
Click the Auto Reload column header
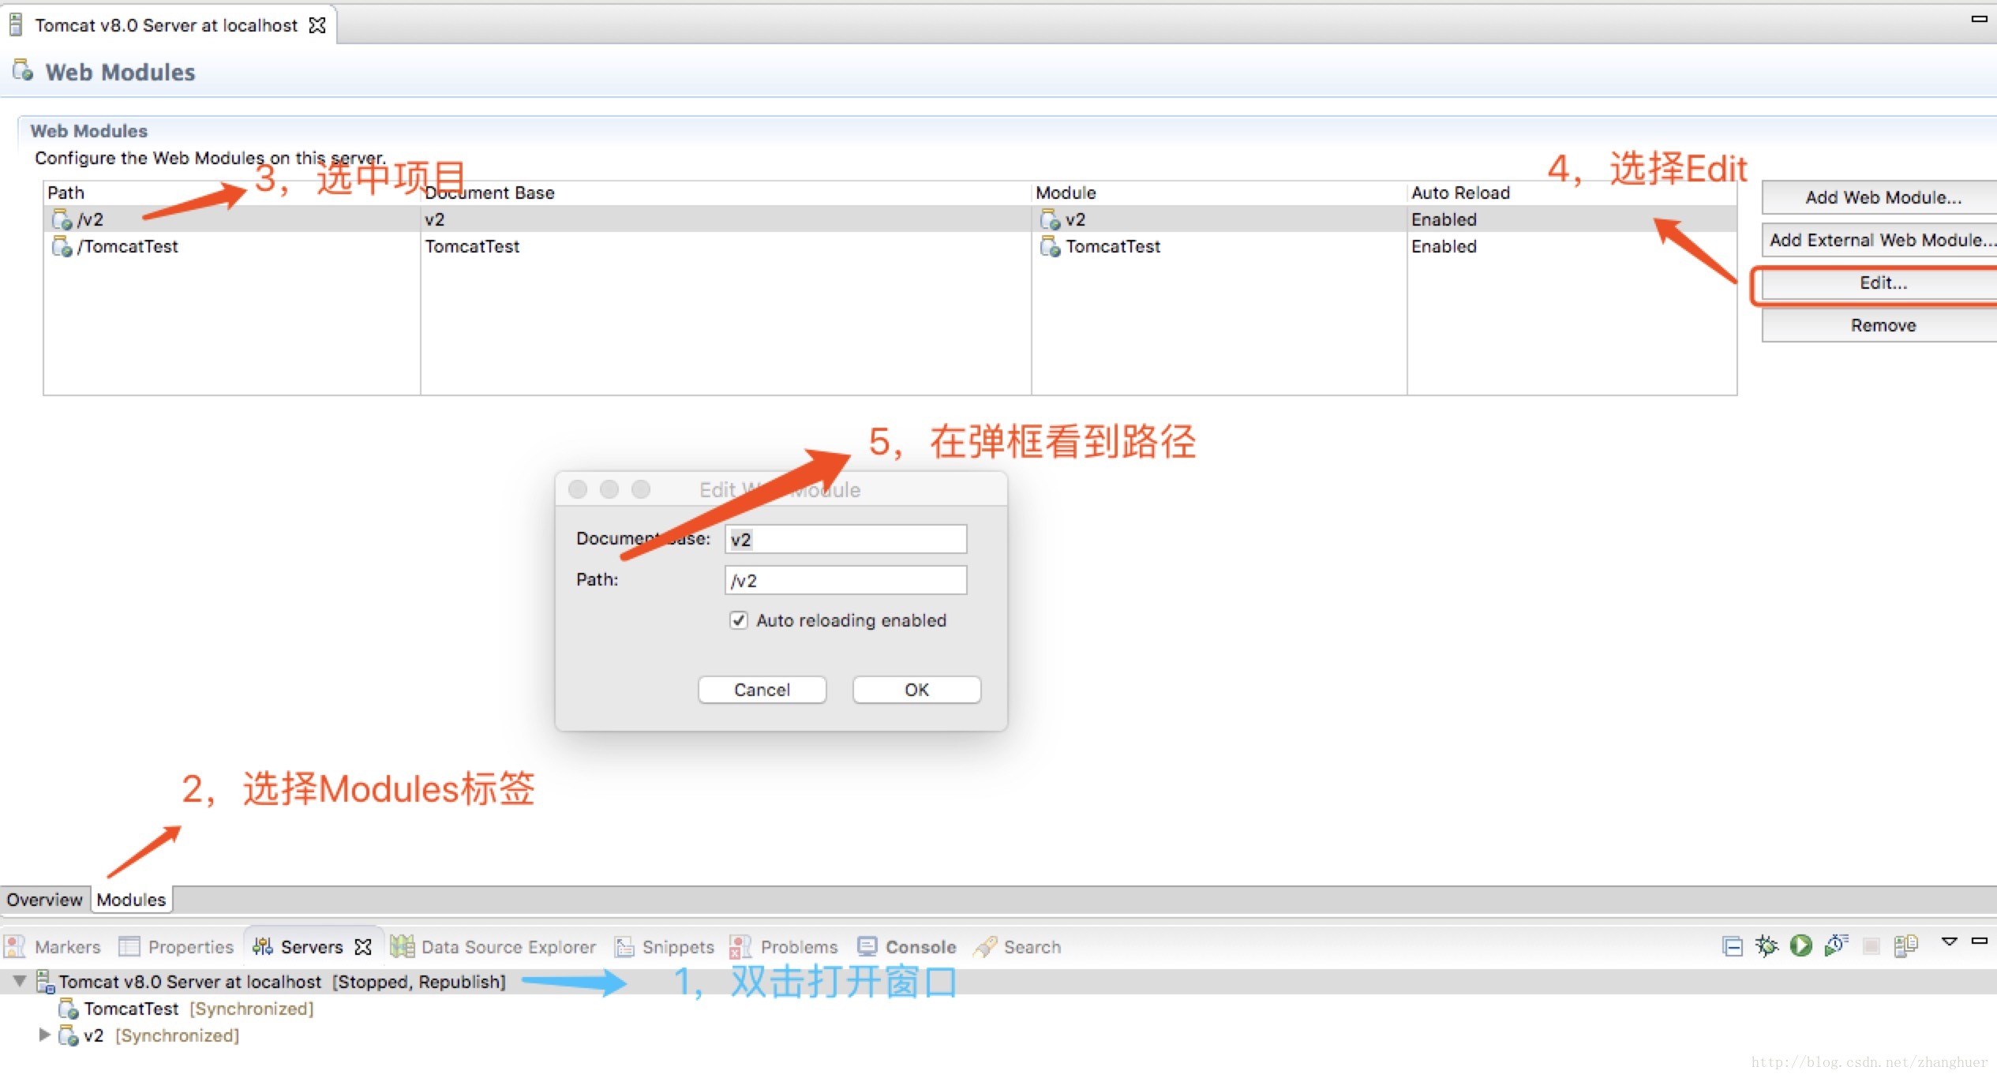pos(1572,193)
